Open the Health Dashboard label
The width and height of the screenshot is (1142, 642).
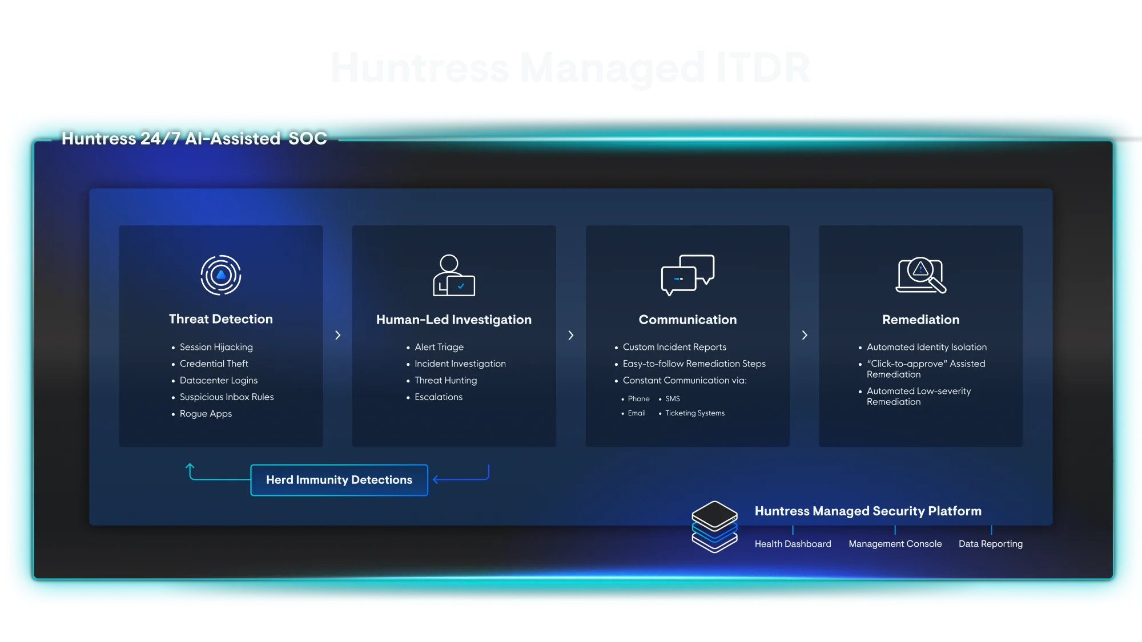[x=793, y=544]
